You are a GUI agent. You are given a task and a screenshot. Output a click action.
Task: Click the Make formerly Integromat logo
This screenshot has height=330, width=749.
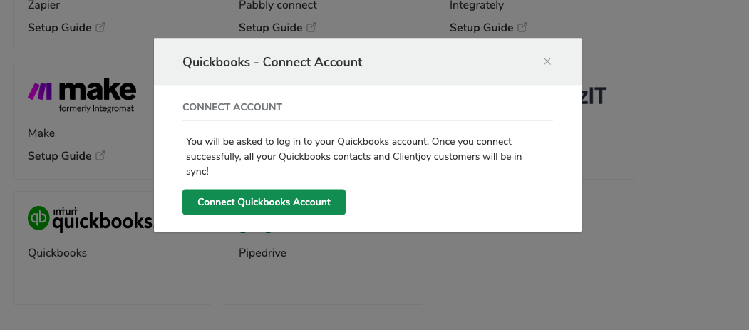click(x=82, y=96)
